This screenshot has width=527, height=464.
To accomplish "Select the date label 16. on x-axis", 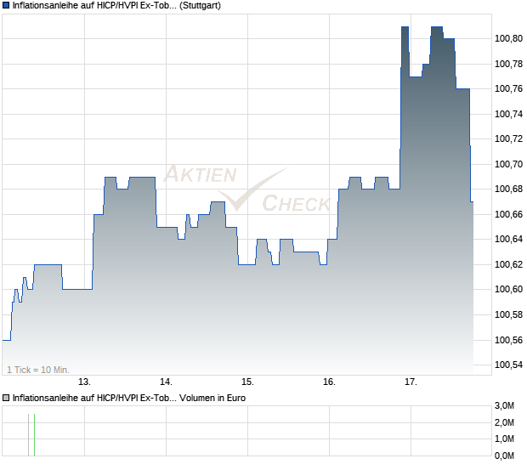I will 330,382.
